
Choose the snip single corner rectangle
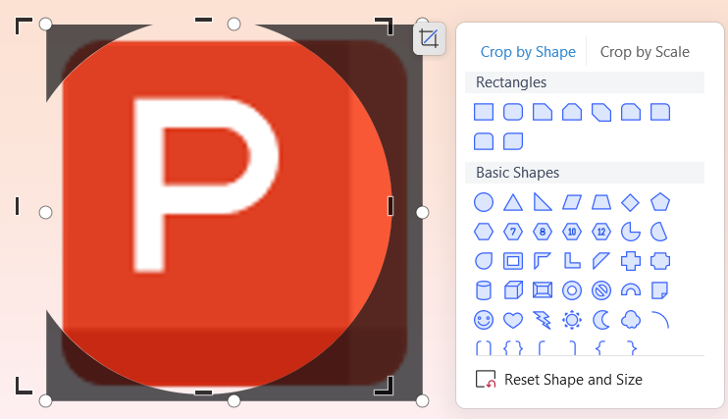coord(543,112)
